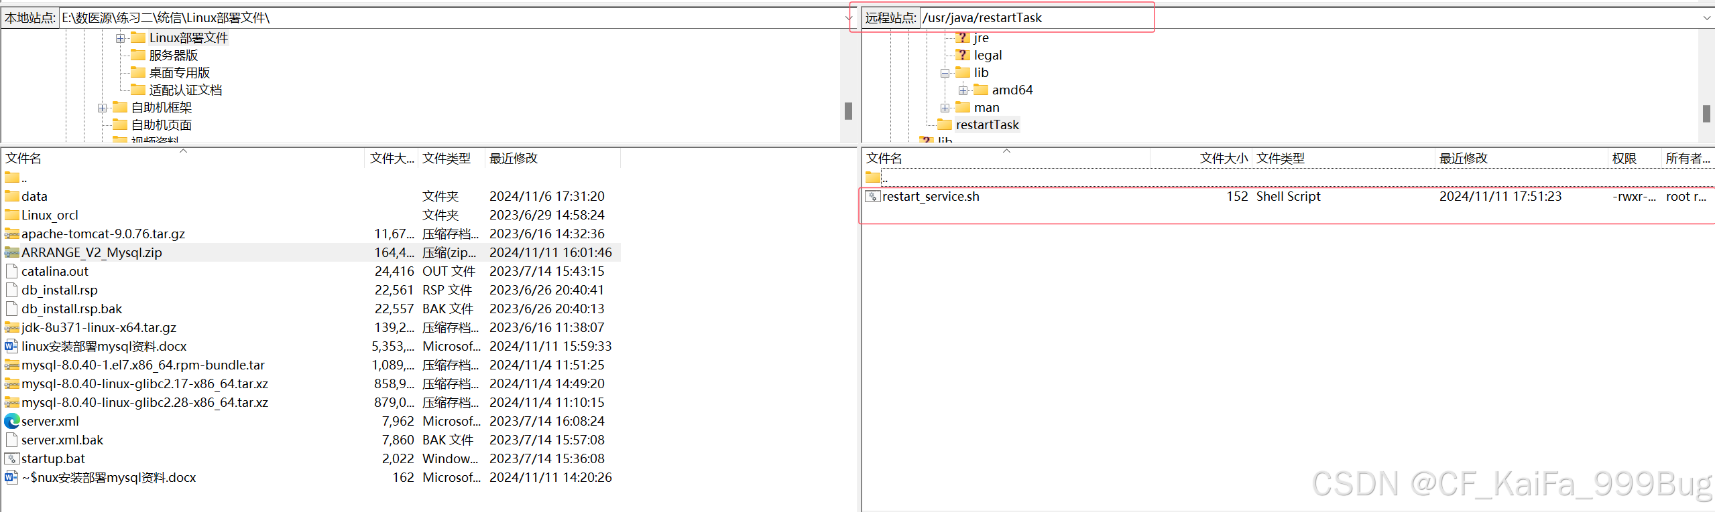Viewport: 1715px width, 512px height.
Task: Sort remote files by 文件类型 column
Action: click(x=1344, y=158)
